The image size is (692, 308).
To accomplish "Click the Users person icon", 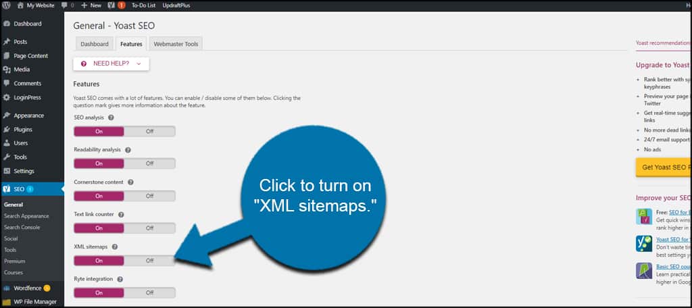I will point(7,143).
